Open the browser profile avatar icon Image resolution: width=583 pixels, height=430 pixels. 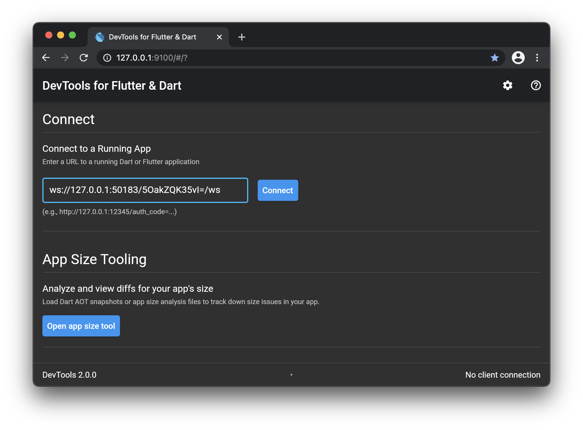tap(518, 58)
